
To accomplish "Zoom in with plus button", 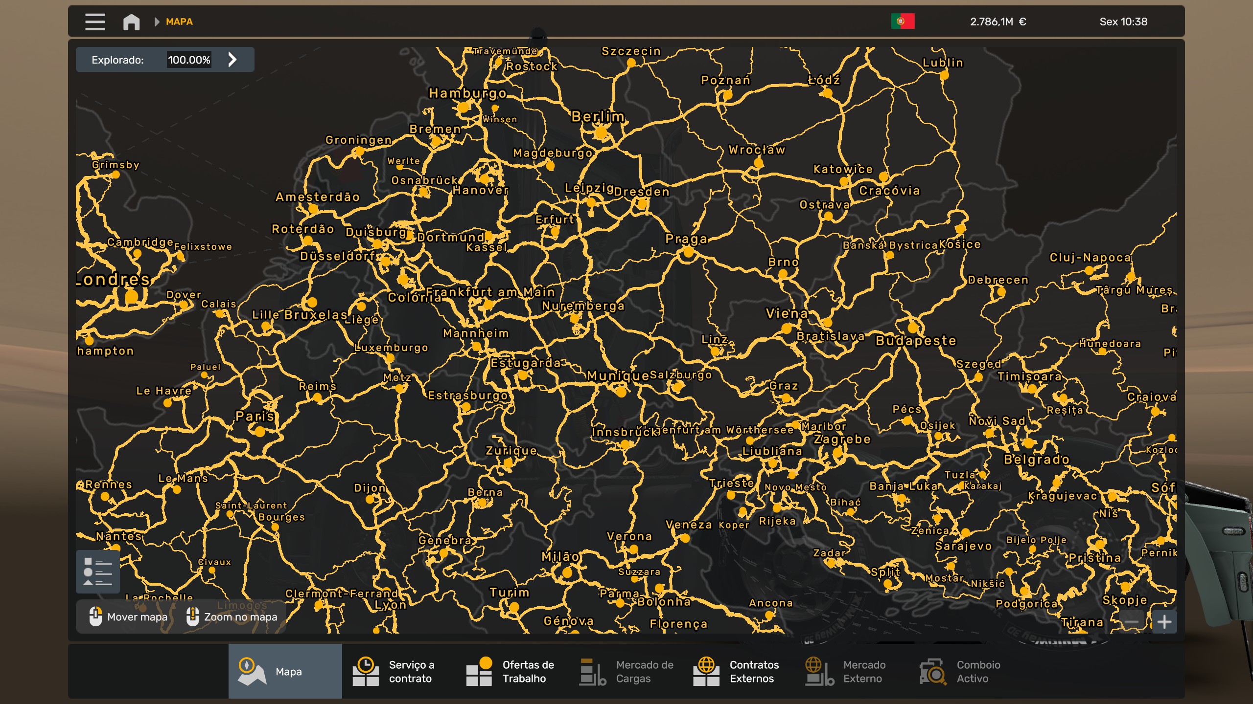I will point(1164,622).
